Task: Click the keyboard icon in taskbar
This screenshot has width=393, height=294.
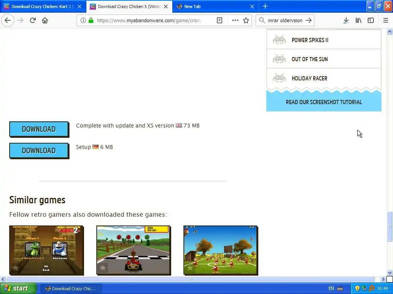Action: 340,289
